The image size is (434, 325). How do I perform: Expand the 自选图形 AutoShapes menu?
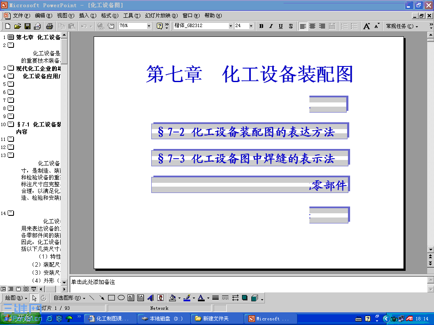click(x=64, y=297)
